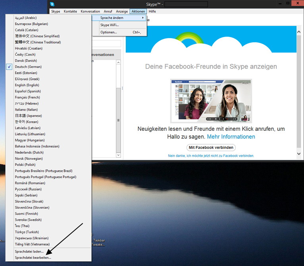Image resolution: width=304 pixels, height=266 pixels.
Task: Select Tiếng Việt (Vietnamese)
Action: pyautogui.click(x=48, y=244)
